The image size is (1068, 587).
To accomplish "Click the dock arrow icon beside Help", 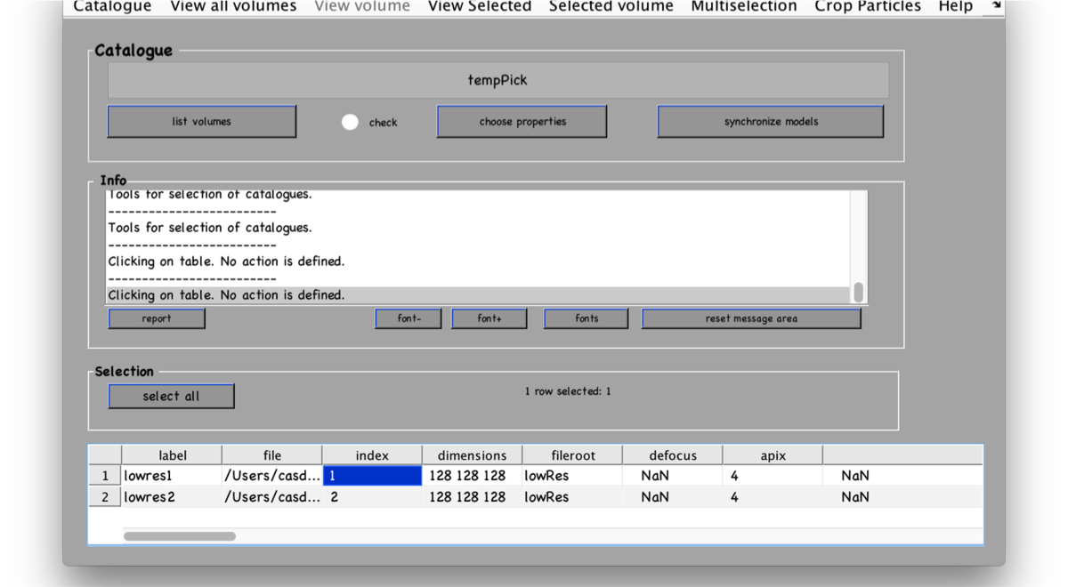I will (997, 5).
